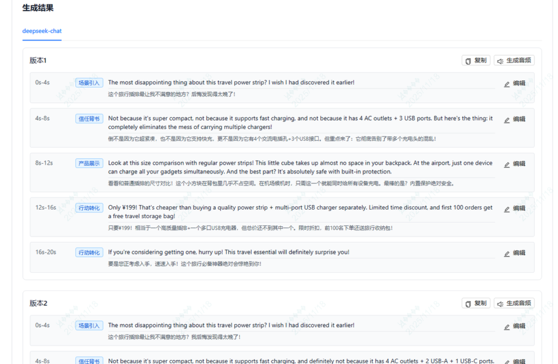The width and height of the screenshot is (558, 364).
Task: Click the 行动转化 tag in the 16s-20s row
Action: coord(89,252)
